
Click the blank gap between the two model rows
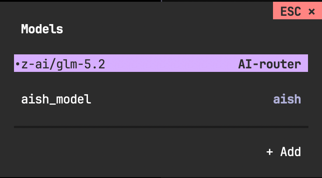pos(161,81)
